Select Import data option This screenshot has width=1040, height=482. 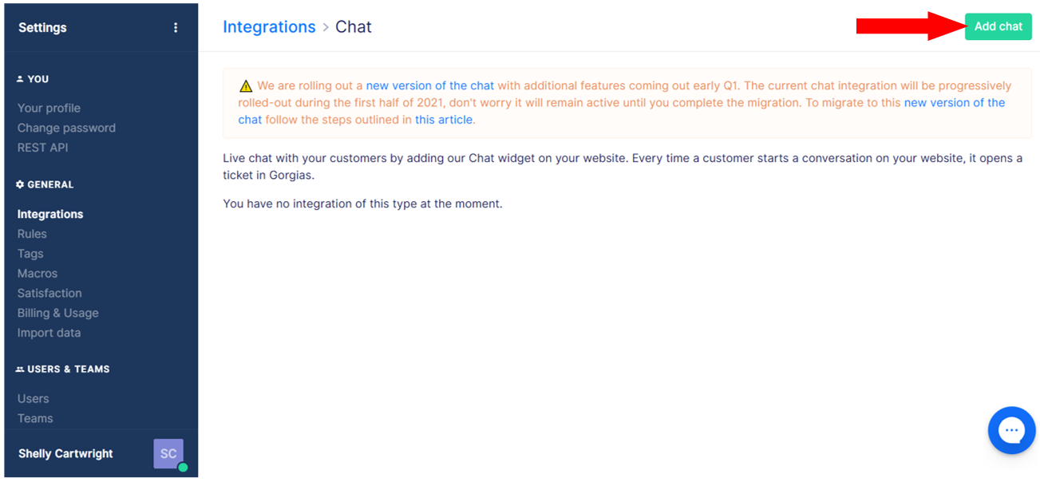pos(49,333)
